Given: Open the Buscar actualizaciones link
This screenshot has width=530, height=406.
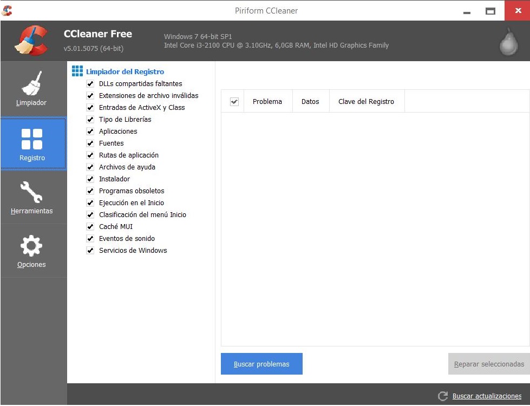Looking at the screenshot, I should pos(487,396).
